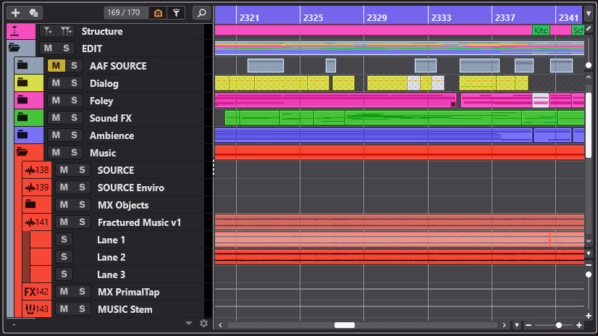The image size is (598, 336).
Task: Select the SOURCE Enviro track
Action: [x=131, y=188]
